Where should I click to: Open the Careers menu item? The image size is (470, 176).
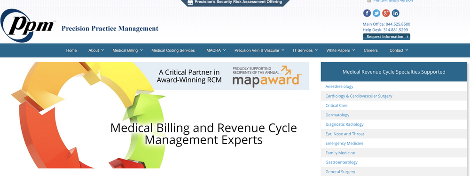(370, 50)
